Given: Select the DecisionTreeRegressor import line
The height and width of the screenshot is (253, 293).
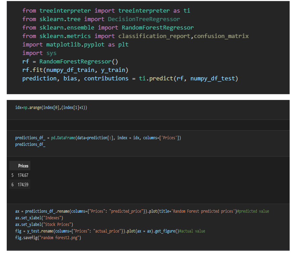Looking at the screenshot, I should (101, 19).
